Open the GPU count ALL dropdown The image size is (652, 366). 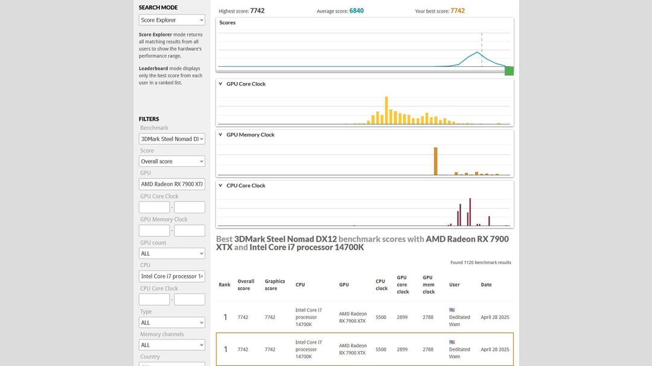(171, 253)
